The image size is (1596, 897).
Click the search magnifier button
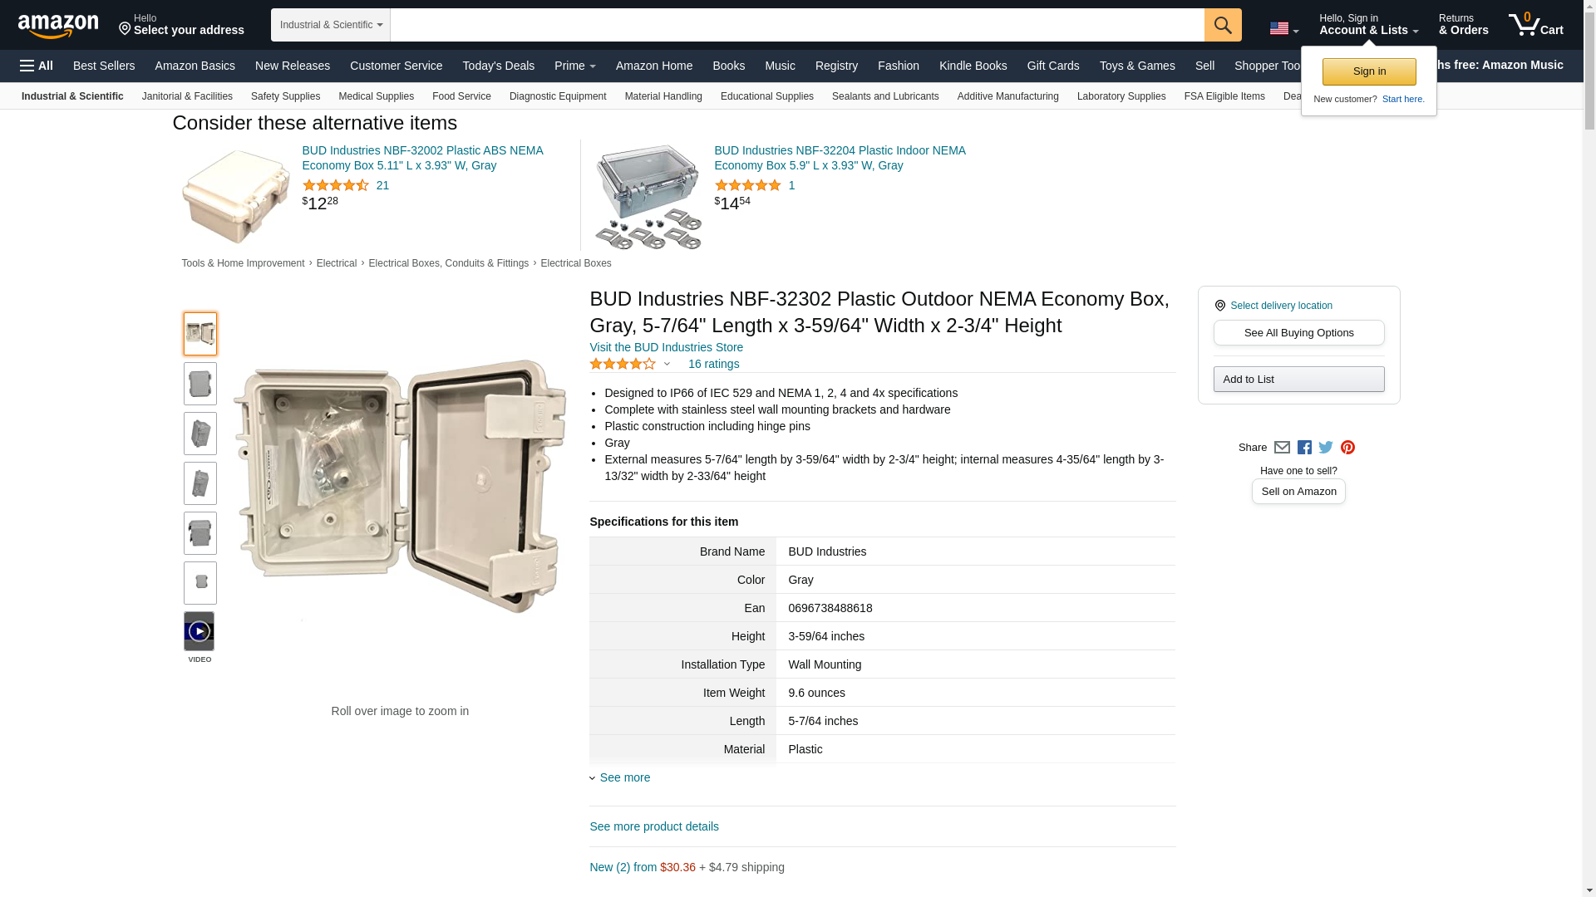[x=1222, y=25]
